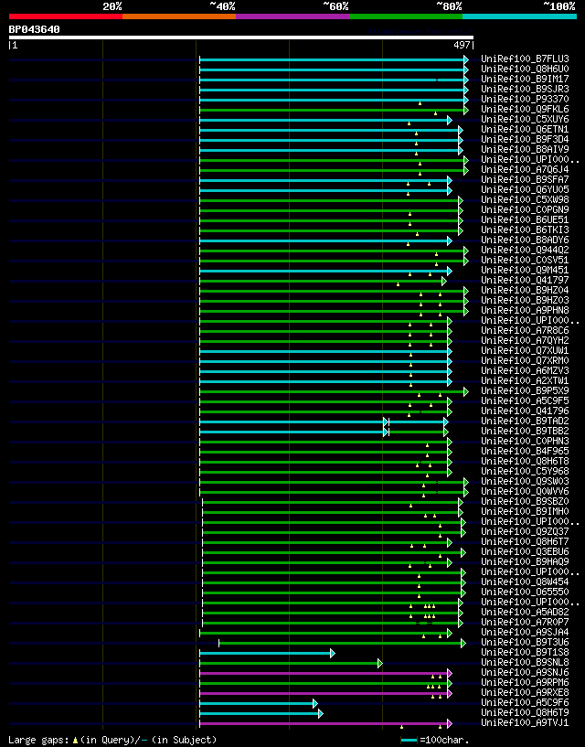
Task: Select the BP043640 query name
Action: pos(35,29)
